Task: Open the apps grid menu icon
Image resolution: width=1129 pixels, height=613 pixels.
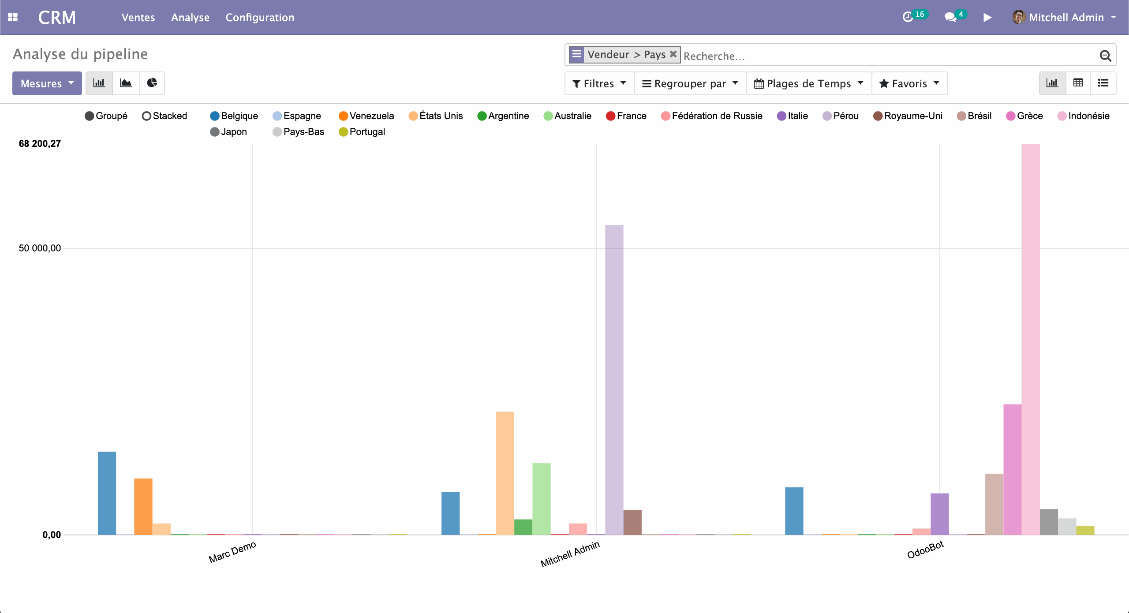Action: click(13, 17)
